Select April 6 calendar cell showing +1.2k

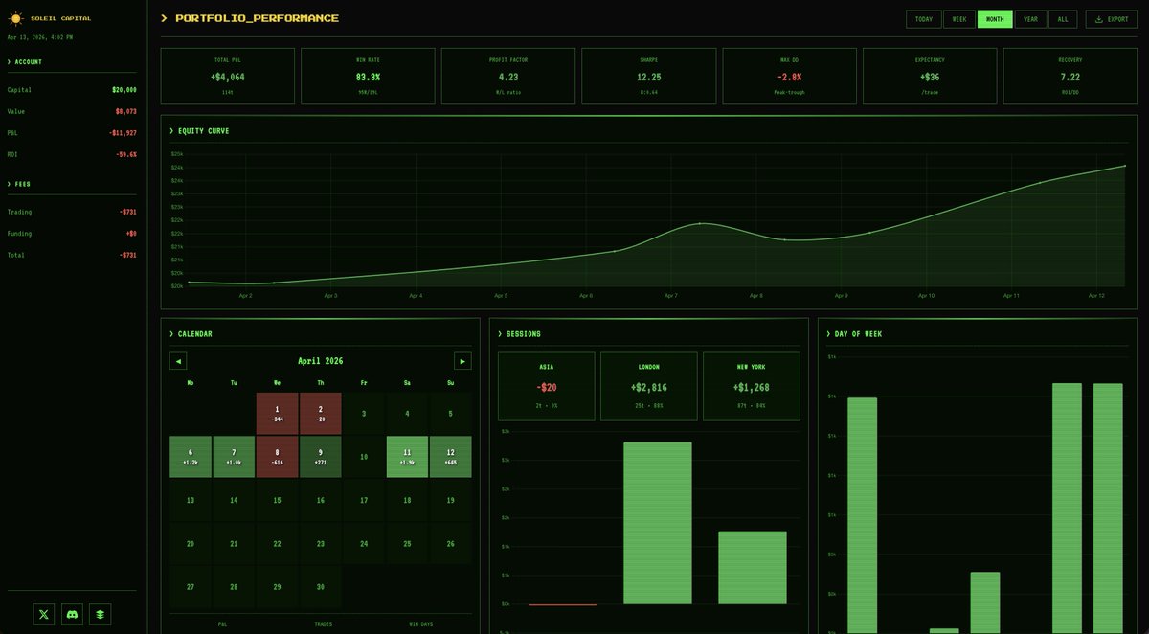[191, 457]
